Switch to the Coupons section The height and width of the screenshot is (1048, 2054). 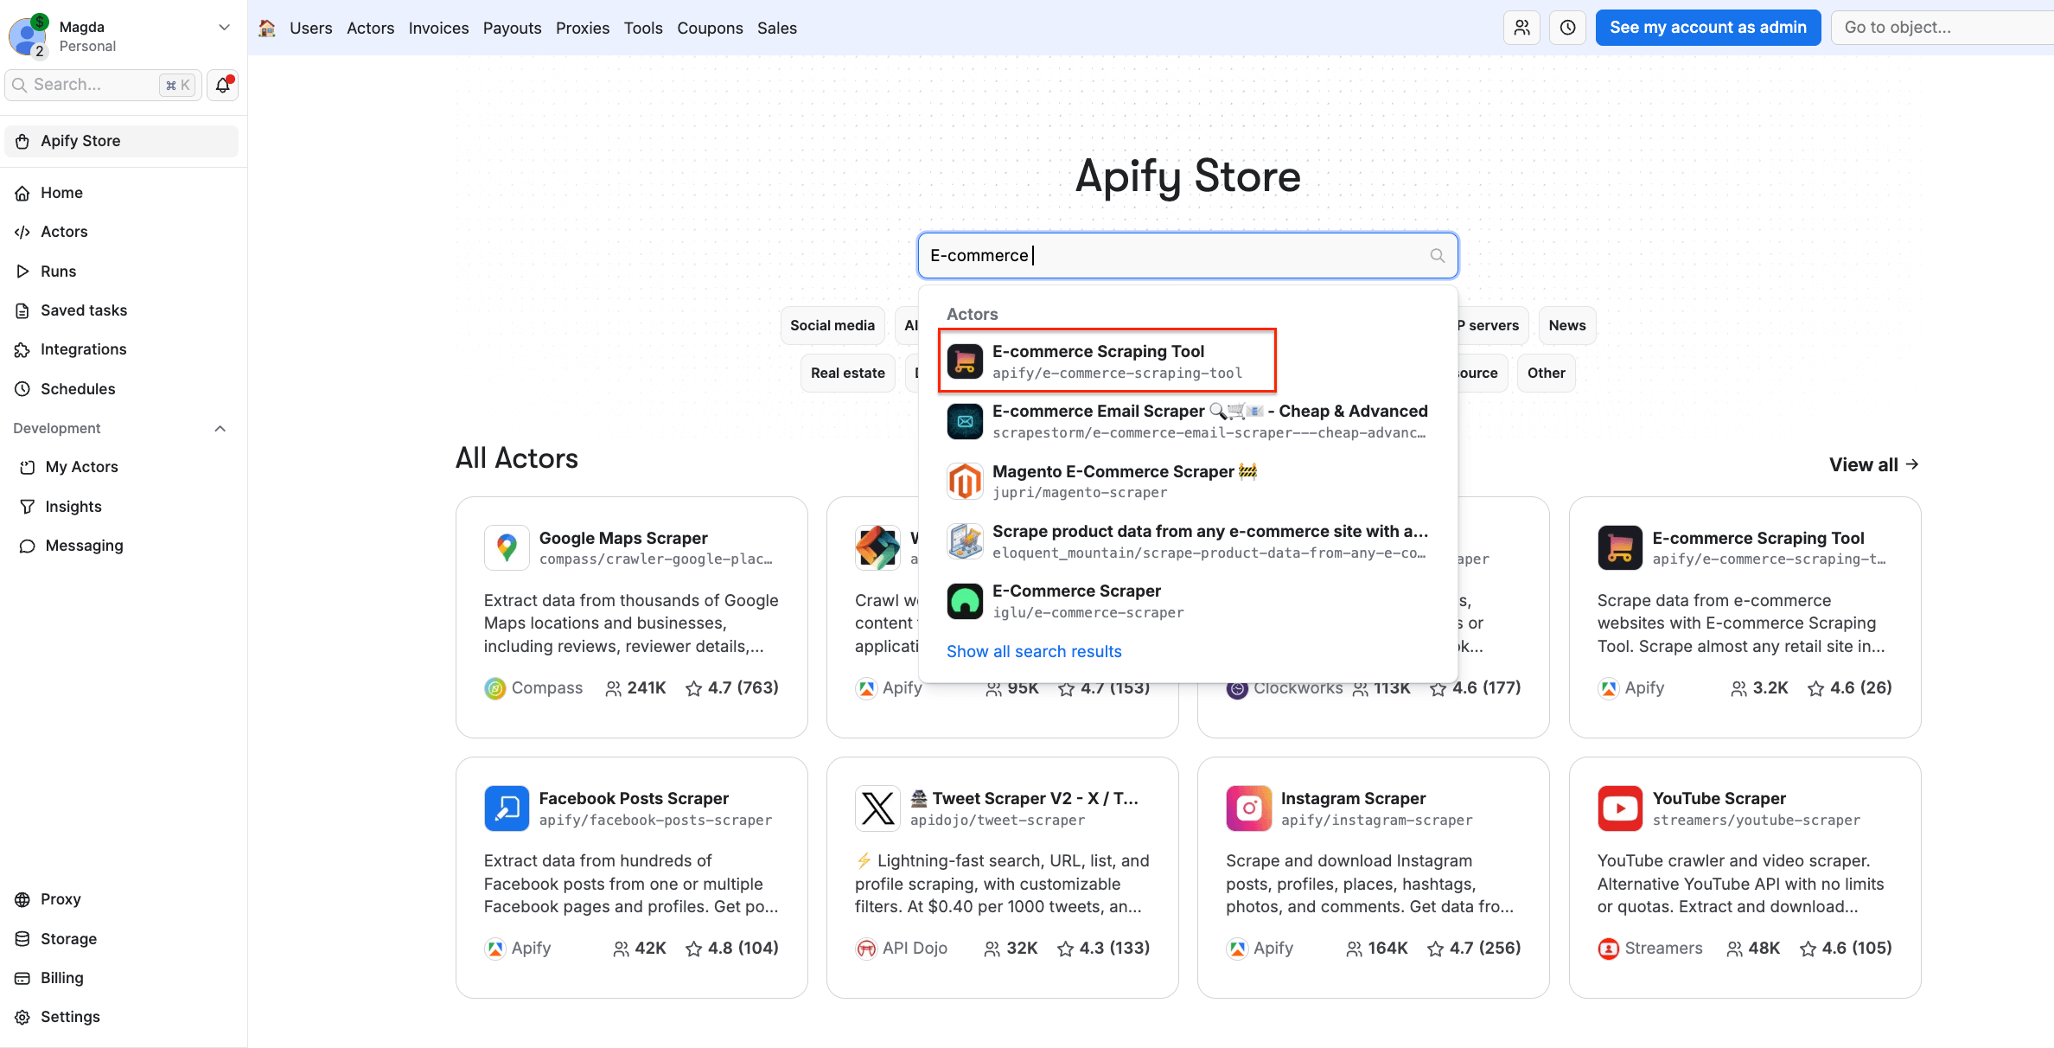click(x=710, y=28)
